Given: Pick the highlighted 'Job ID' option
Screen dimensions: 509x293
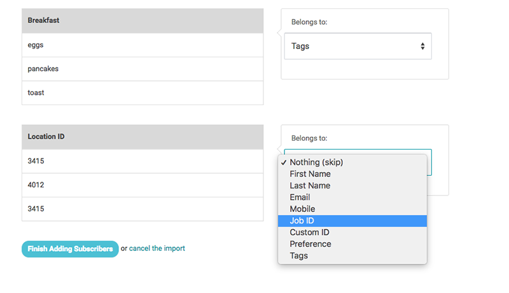Looking at the screenshot, I should pyautogui.click(x=352, y=221).
